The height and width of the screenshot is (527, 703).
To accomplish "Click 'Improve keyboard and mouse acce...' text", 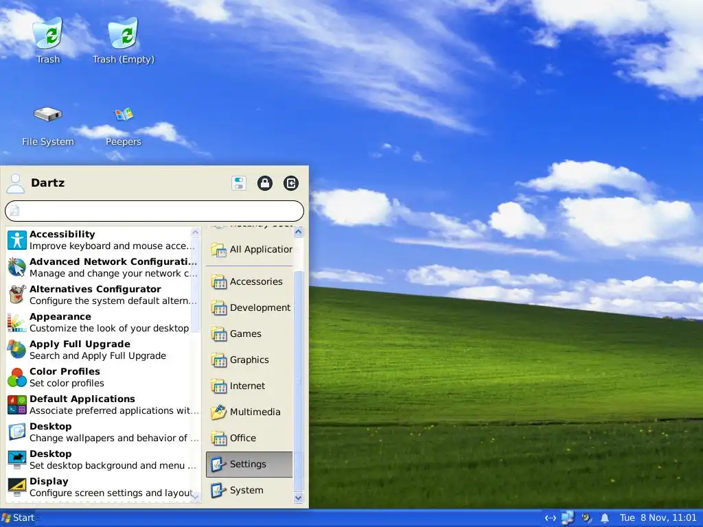I will coord(112,246).
